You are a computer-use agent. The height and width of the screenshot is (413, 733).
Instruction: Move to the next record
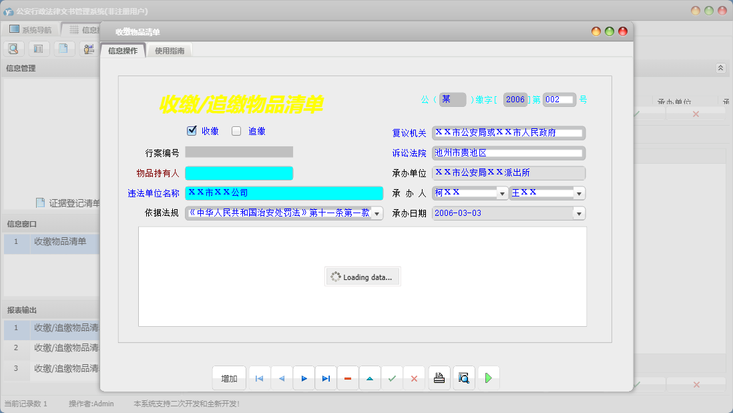[304, 378]
